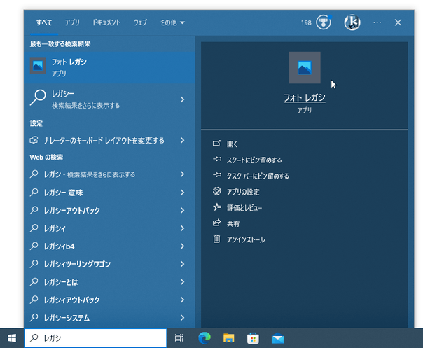Click the trash icon beside アンインストール
The width and height of the screenshot is (423, 348).
pyautogui.click(x=216, y=239)
